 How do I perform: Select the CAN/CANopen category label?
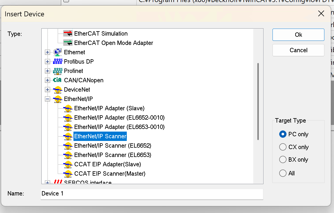coord(84,80)
